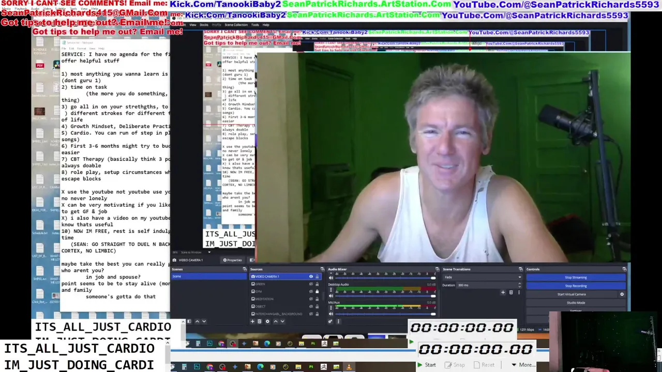Move selected source up in Sources toolbar
The width and height of the screenshot is (662, 372).
click(276, 321)
